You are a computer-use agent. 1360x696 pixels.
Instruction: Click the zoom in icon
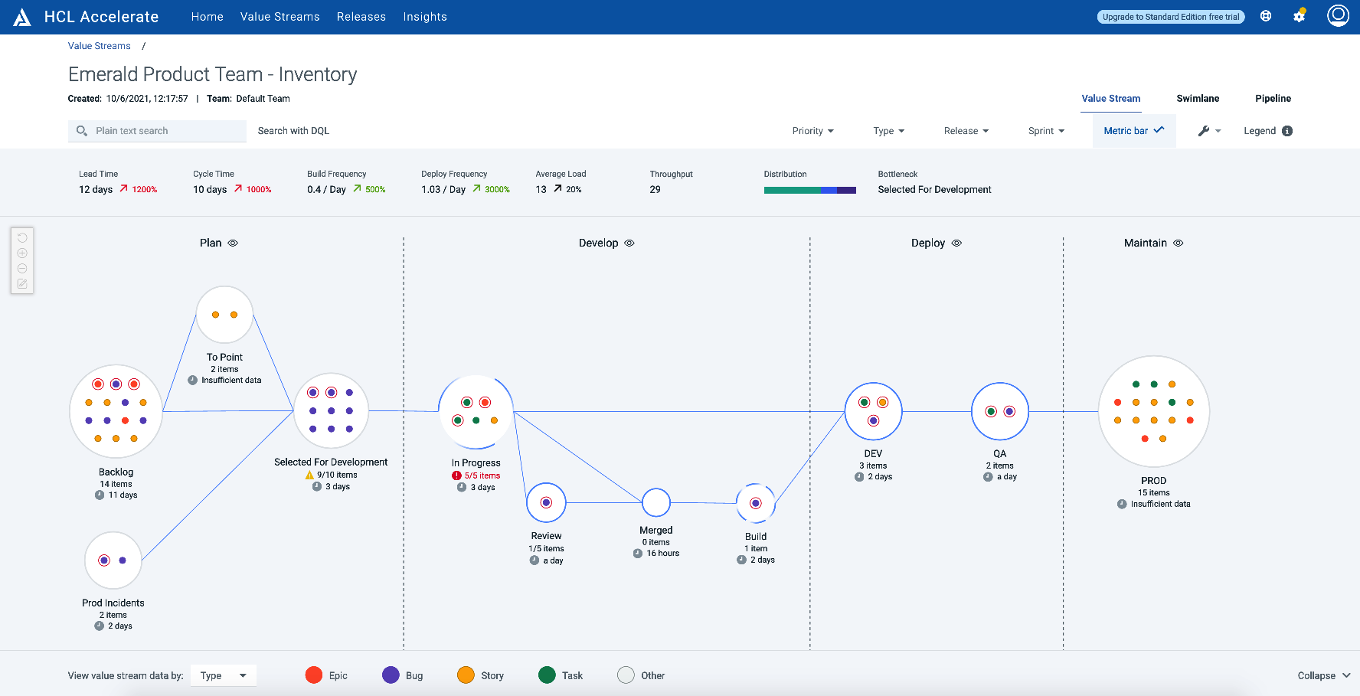click(22, 253)
